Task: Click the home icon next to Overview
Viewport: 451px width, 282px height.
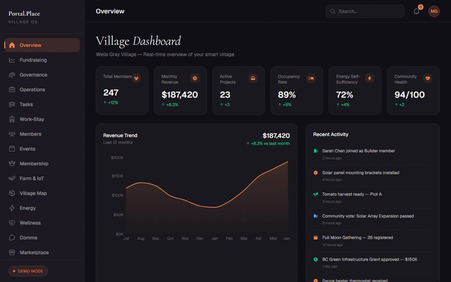Action: tap(12, 45)
